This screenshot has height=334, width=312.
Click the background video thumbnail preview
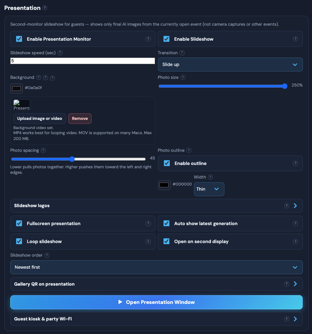22,105
